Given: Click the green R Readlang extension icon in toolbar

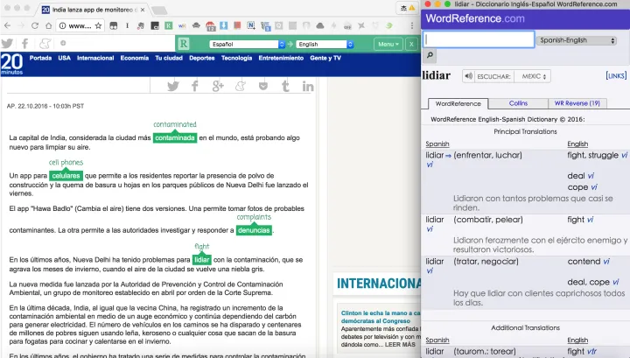Looking at the screenshot, I should (x=168, y=25).
